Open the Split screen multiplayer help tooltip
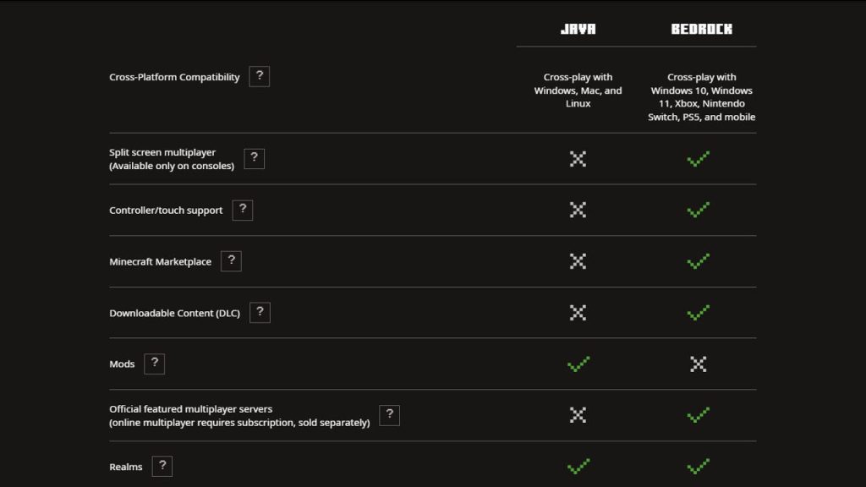The image size is (866, 487). point(254,158)
